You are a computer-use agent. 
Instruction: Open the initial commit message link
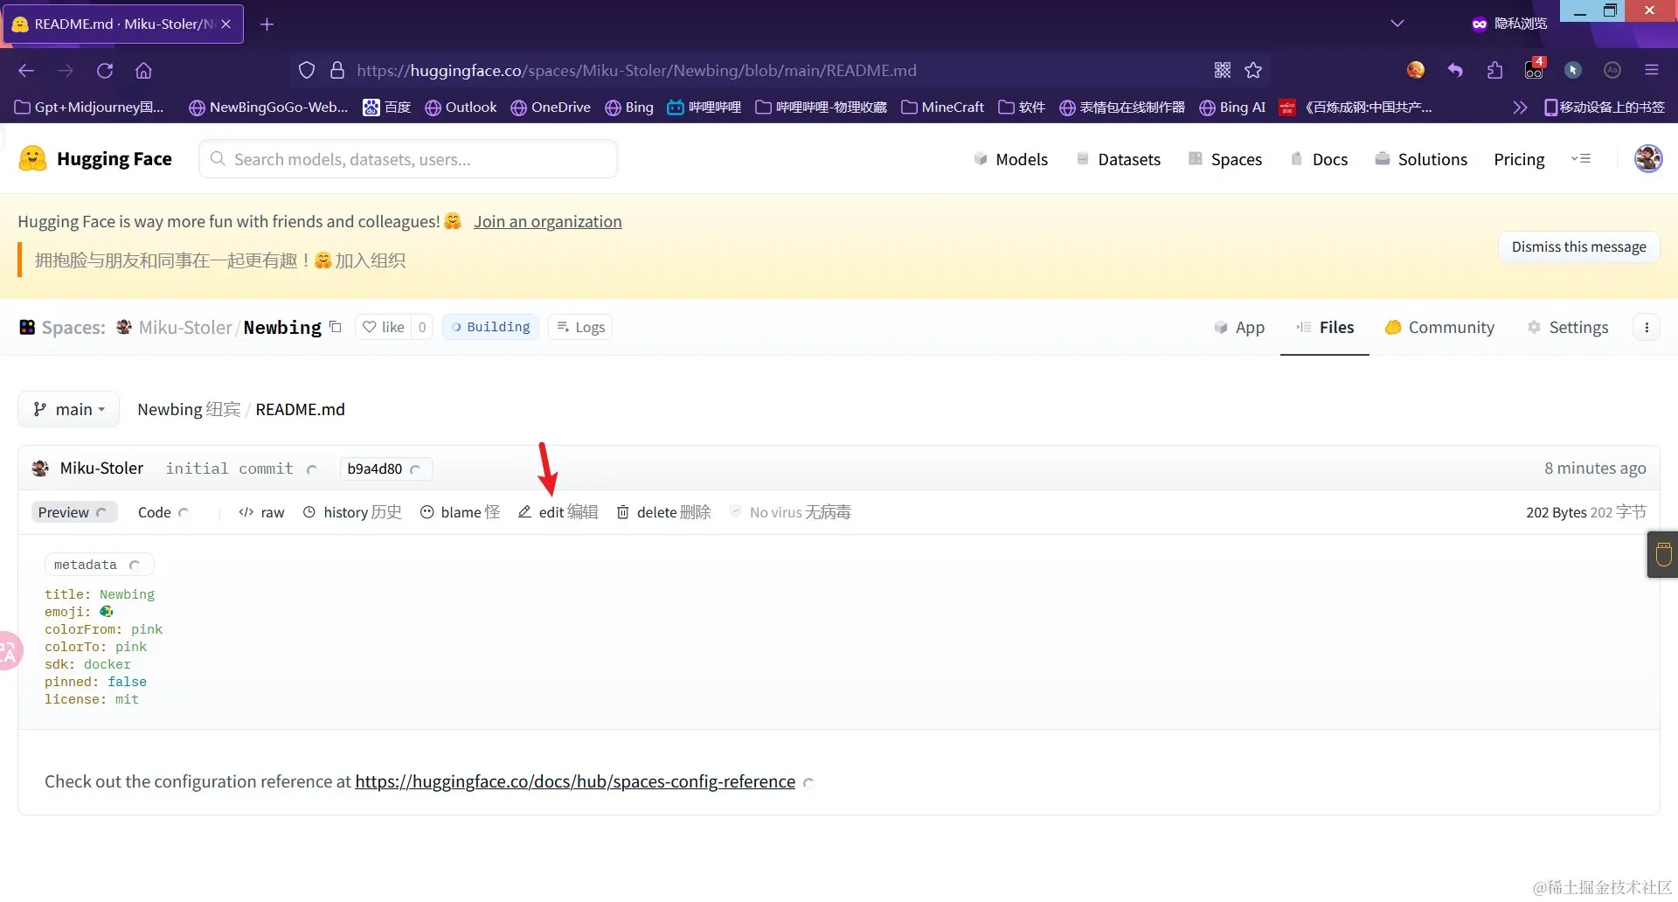[x=229, y=468]
